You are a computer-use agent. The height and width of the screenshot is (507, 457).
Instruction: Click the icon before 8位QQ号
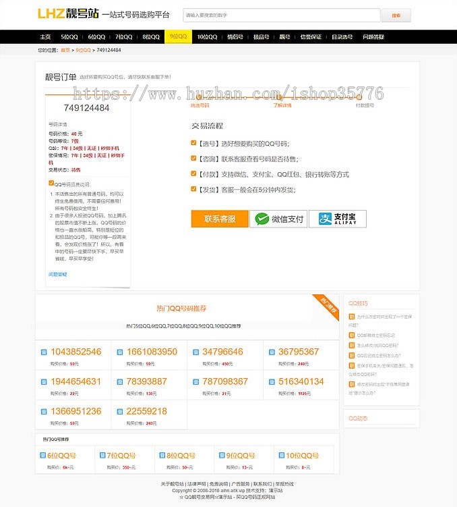click(x=162, y=455)
